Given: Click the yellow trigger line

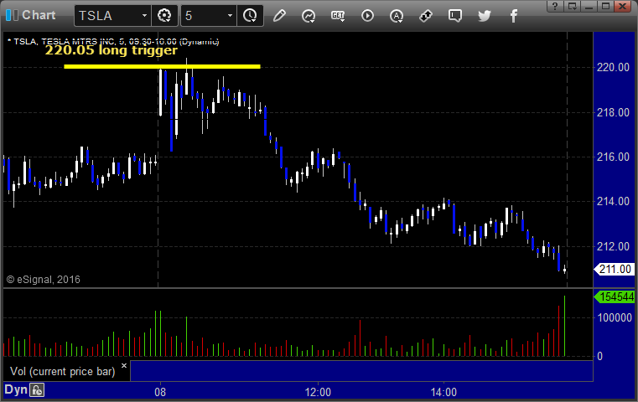Looking at the screenshot, I should click(x=162, y=67).
